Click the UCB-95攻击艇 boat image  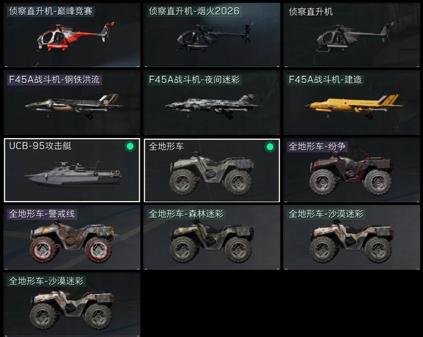click(x=74, y=174)
